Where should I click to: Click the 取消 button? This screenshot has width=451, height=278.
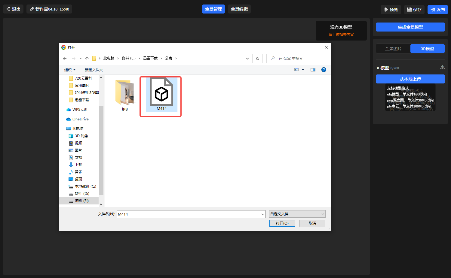(312, 223)
